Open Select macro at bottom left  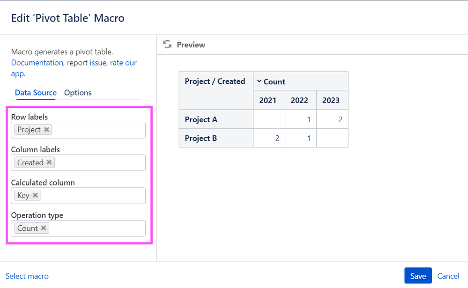pyautogui.click(x=27, y=276)
